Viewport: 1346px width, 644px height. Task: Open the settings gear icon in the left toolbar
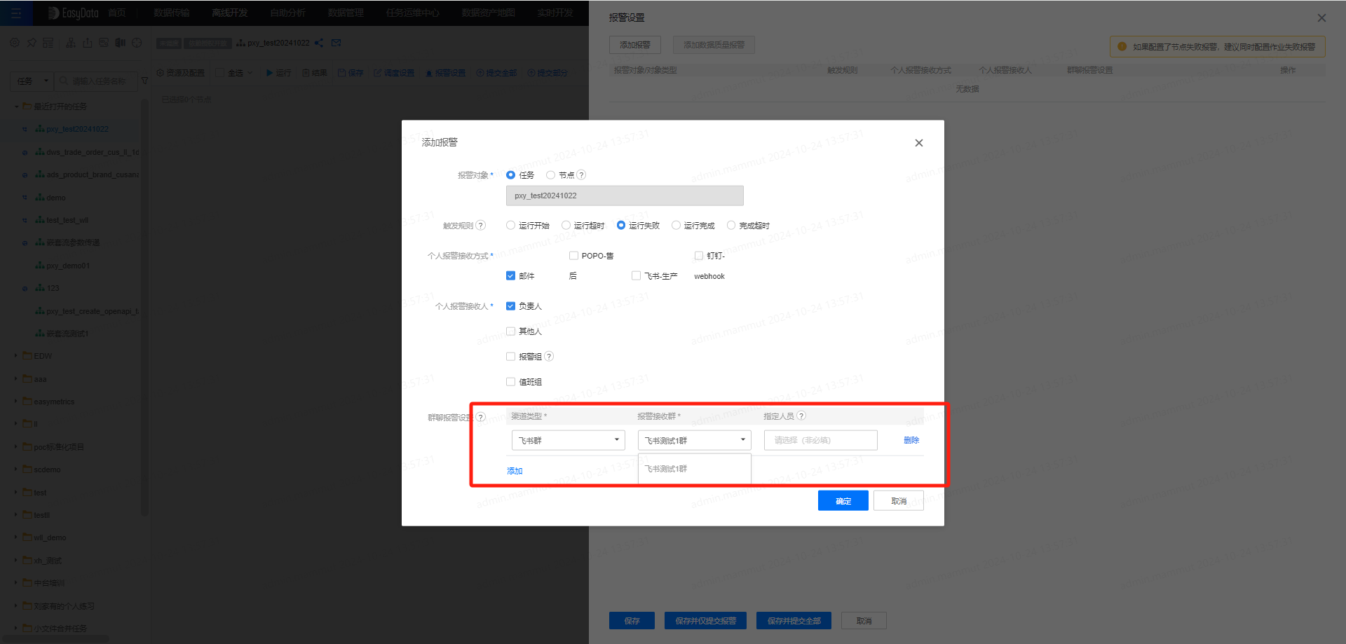pyautogui.click(x=14, y=42)
